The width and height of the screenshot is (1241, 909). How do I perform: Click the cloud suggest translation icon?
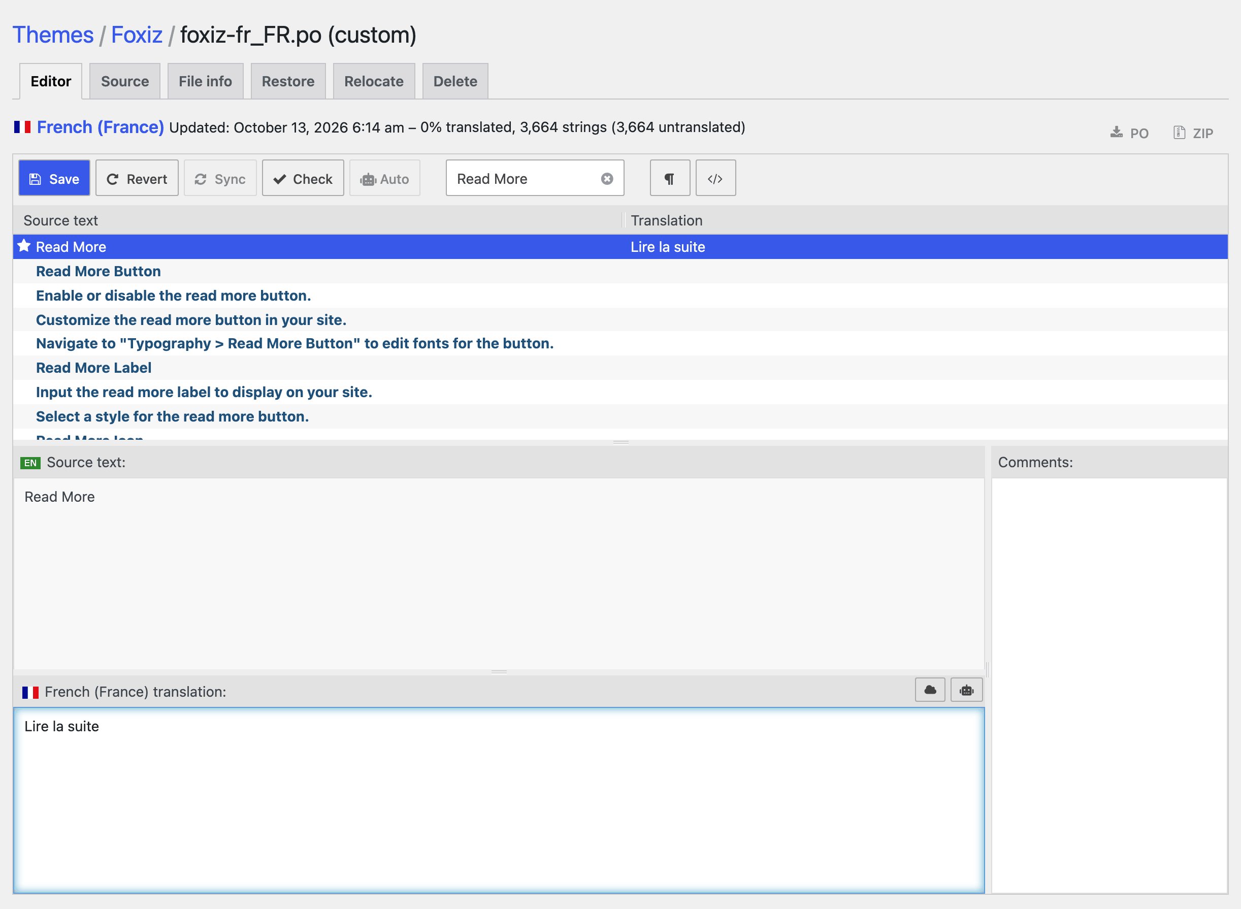930,690
